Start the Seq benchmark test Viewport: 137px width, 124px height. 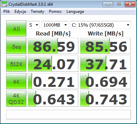coord(16,46)
